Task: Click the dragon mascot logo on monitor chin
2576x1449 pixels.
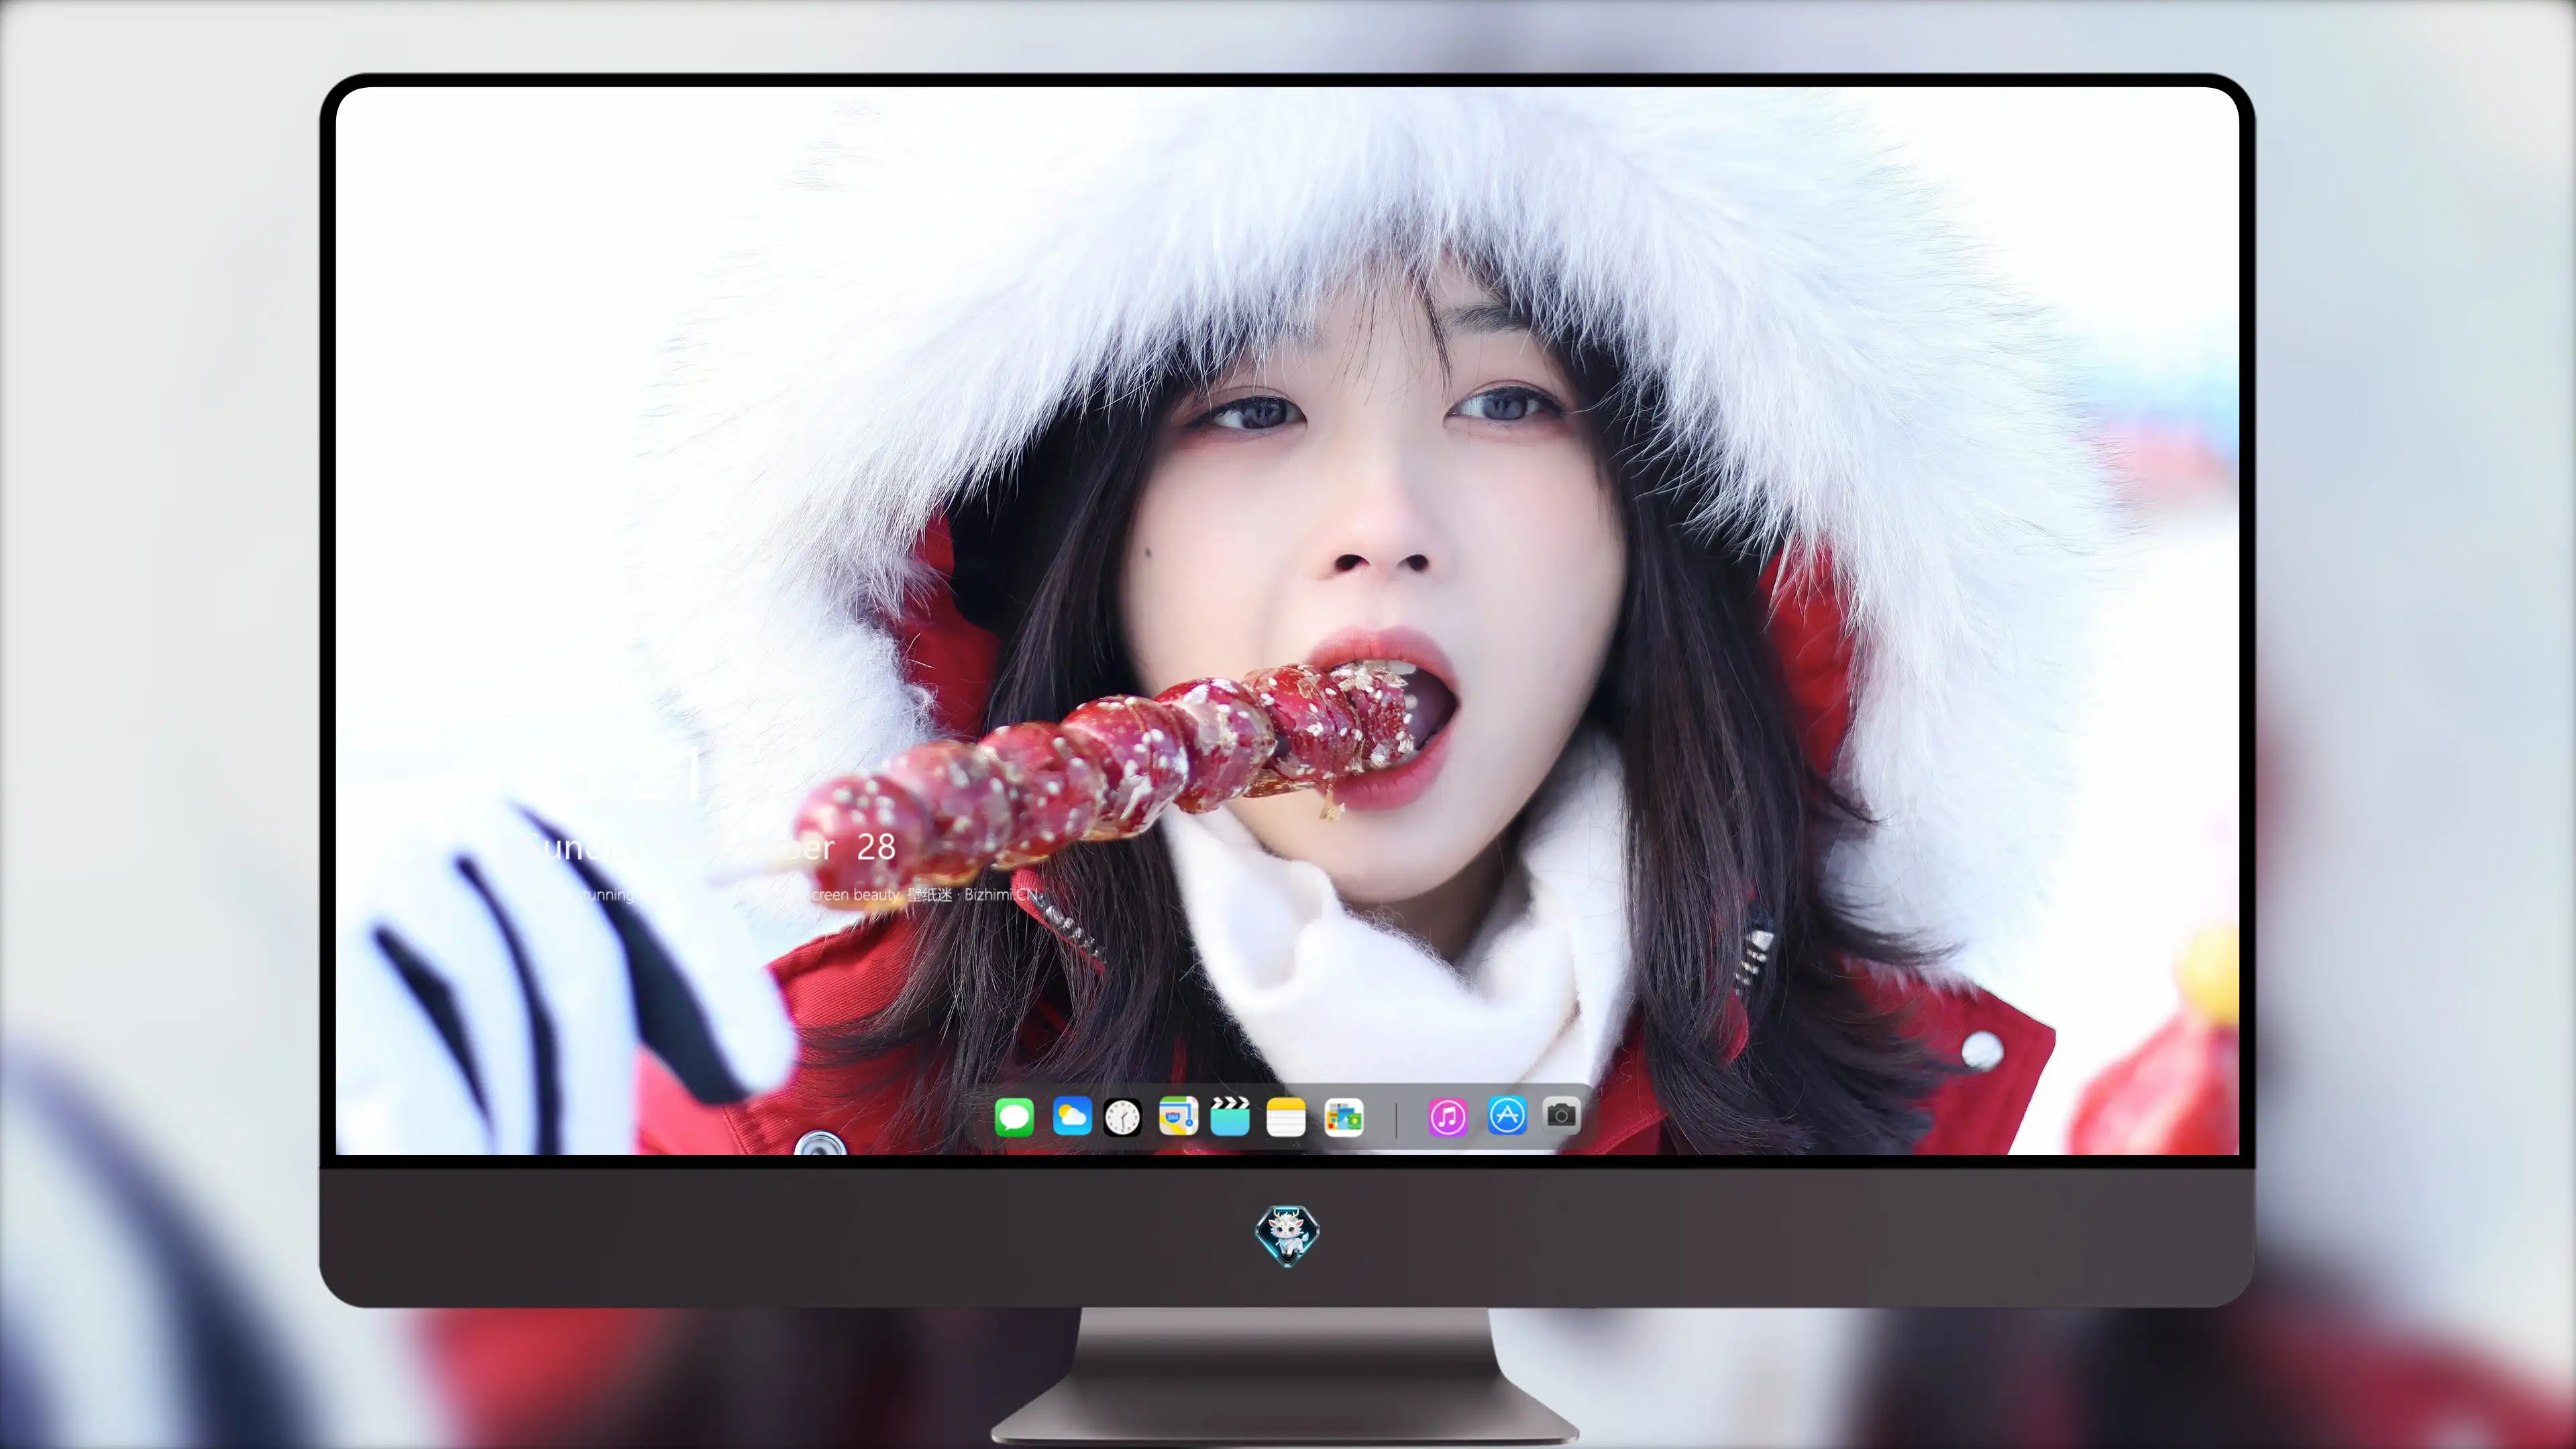Action: pyautogui.click(x=1287, y=1235)
